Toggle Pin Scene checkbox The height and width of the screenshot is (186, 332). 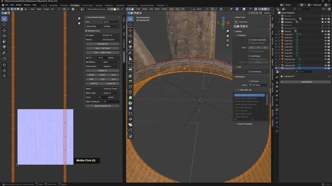pyautogui.click(x=250, y=81)
